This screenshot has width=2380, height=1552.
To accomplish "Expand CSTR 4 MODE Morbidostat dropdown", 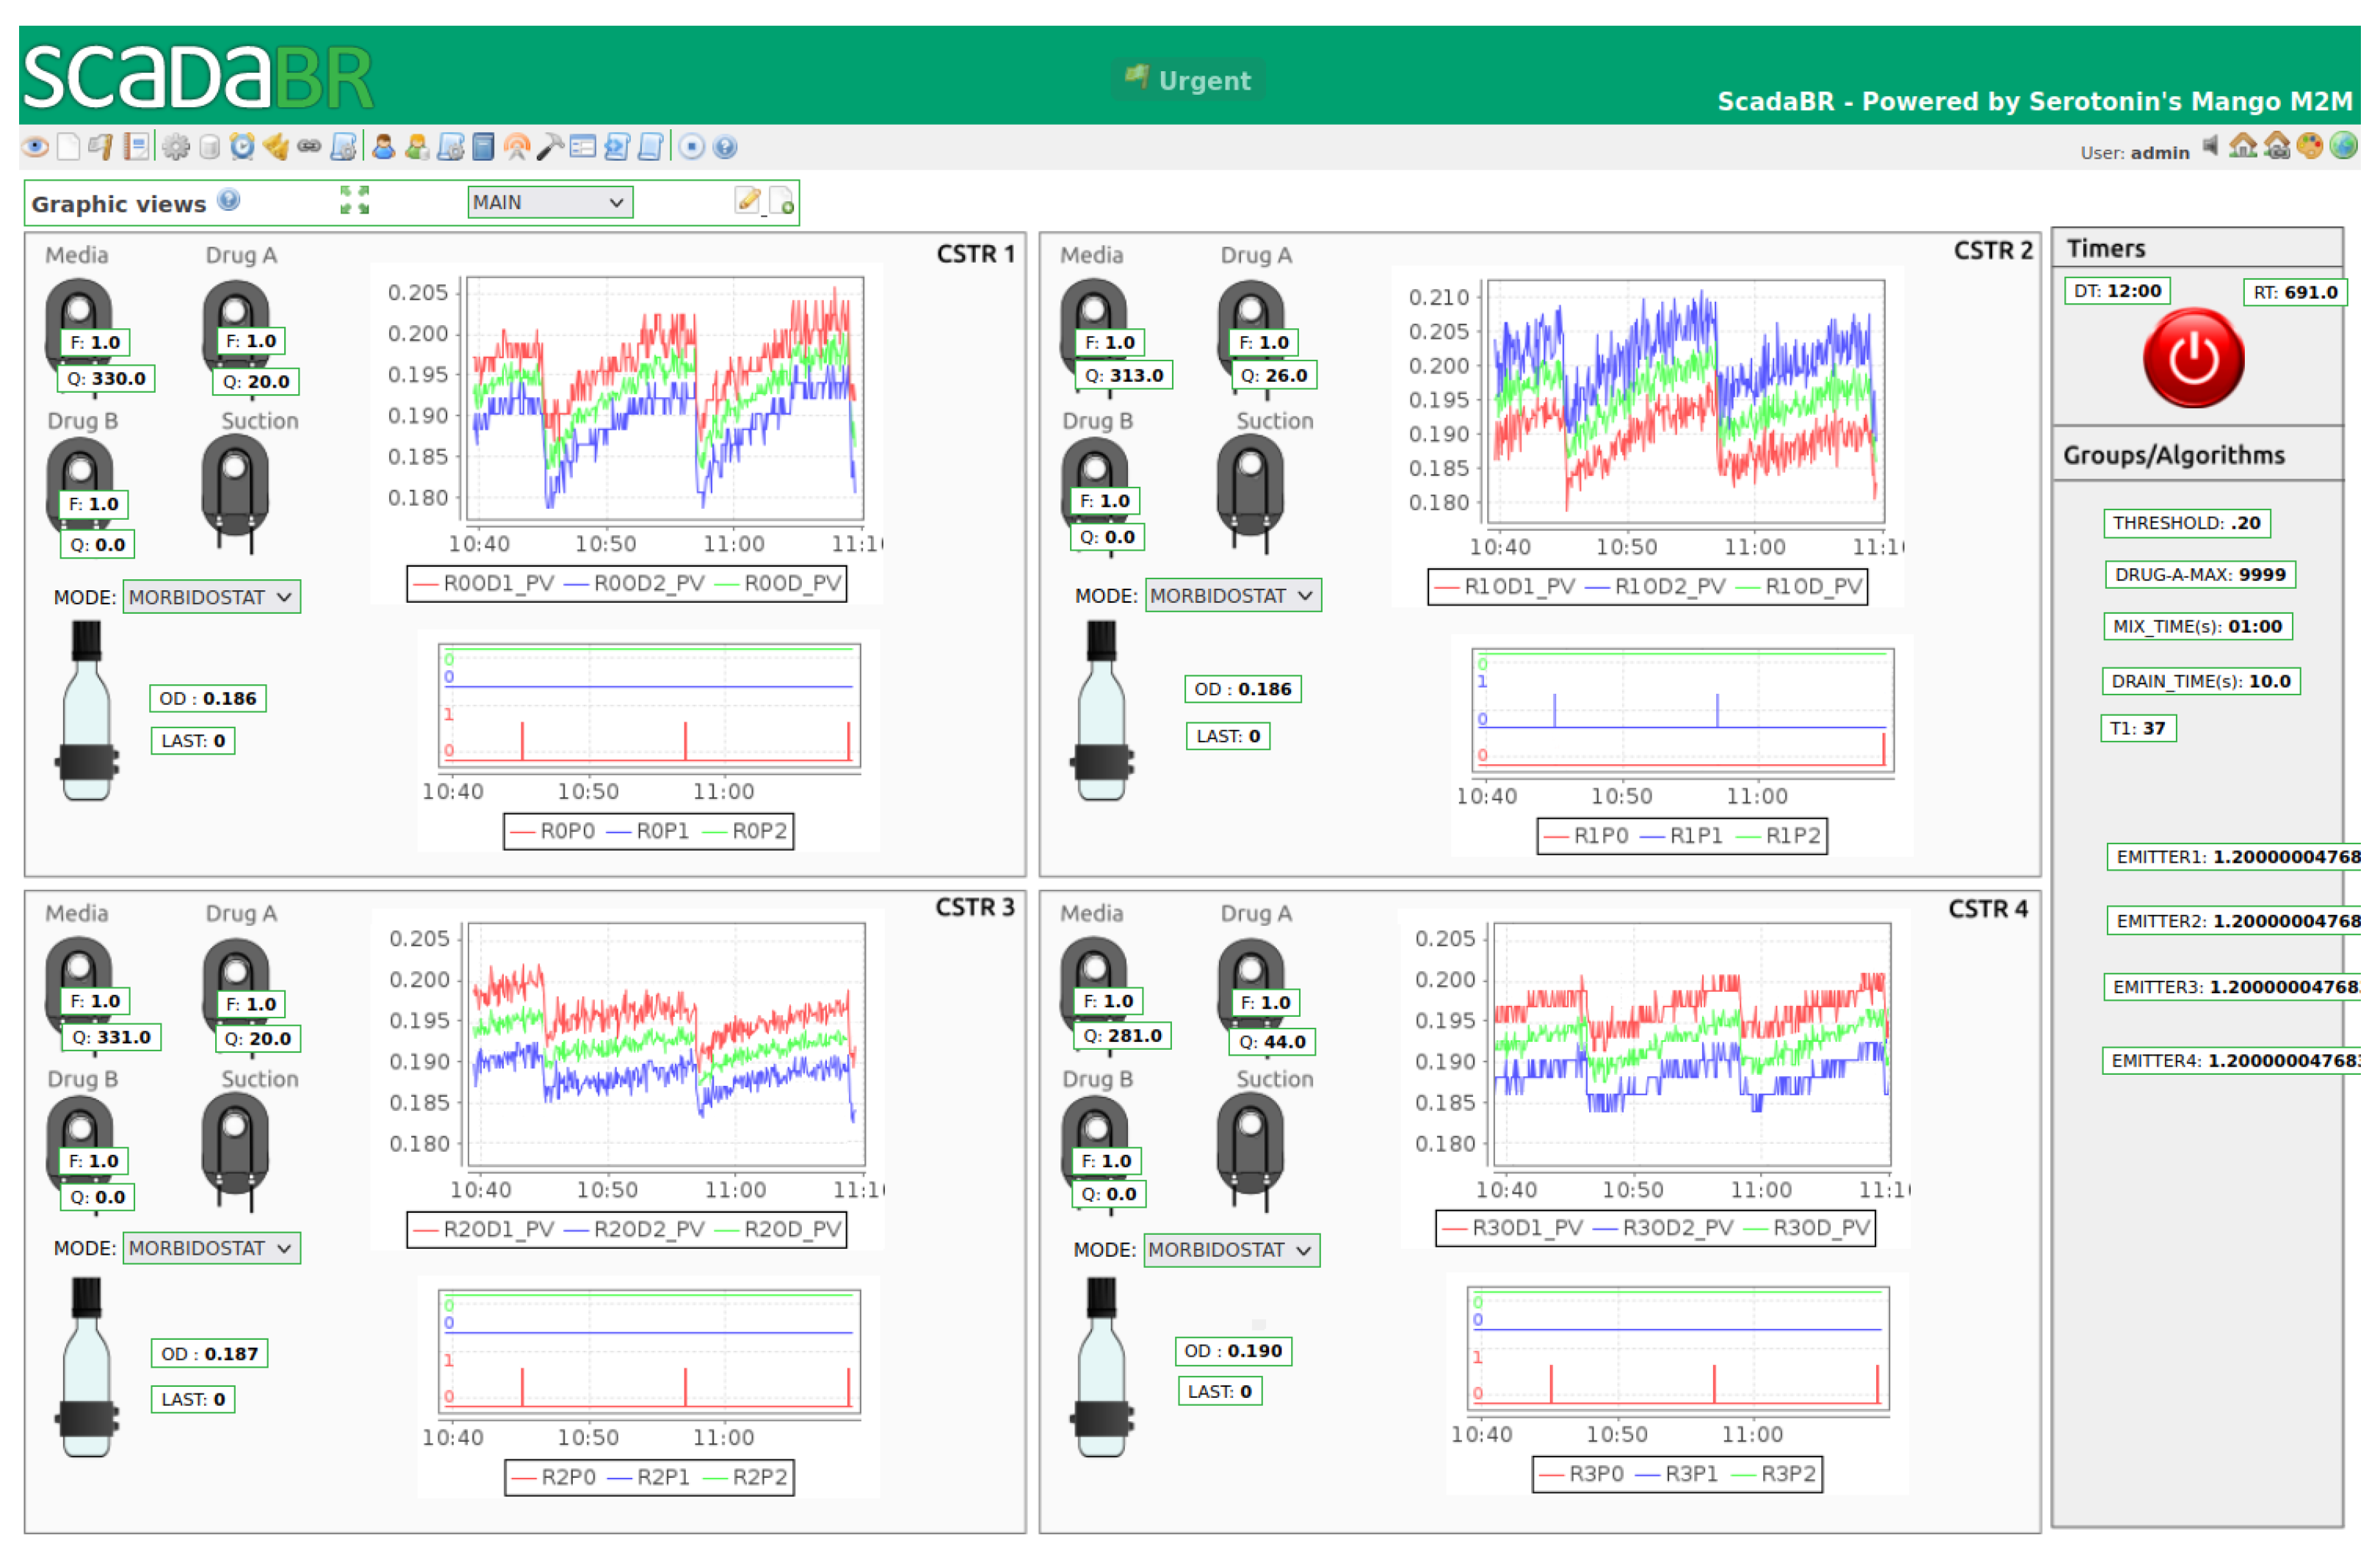I will pos(1231,1251).
